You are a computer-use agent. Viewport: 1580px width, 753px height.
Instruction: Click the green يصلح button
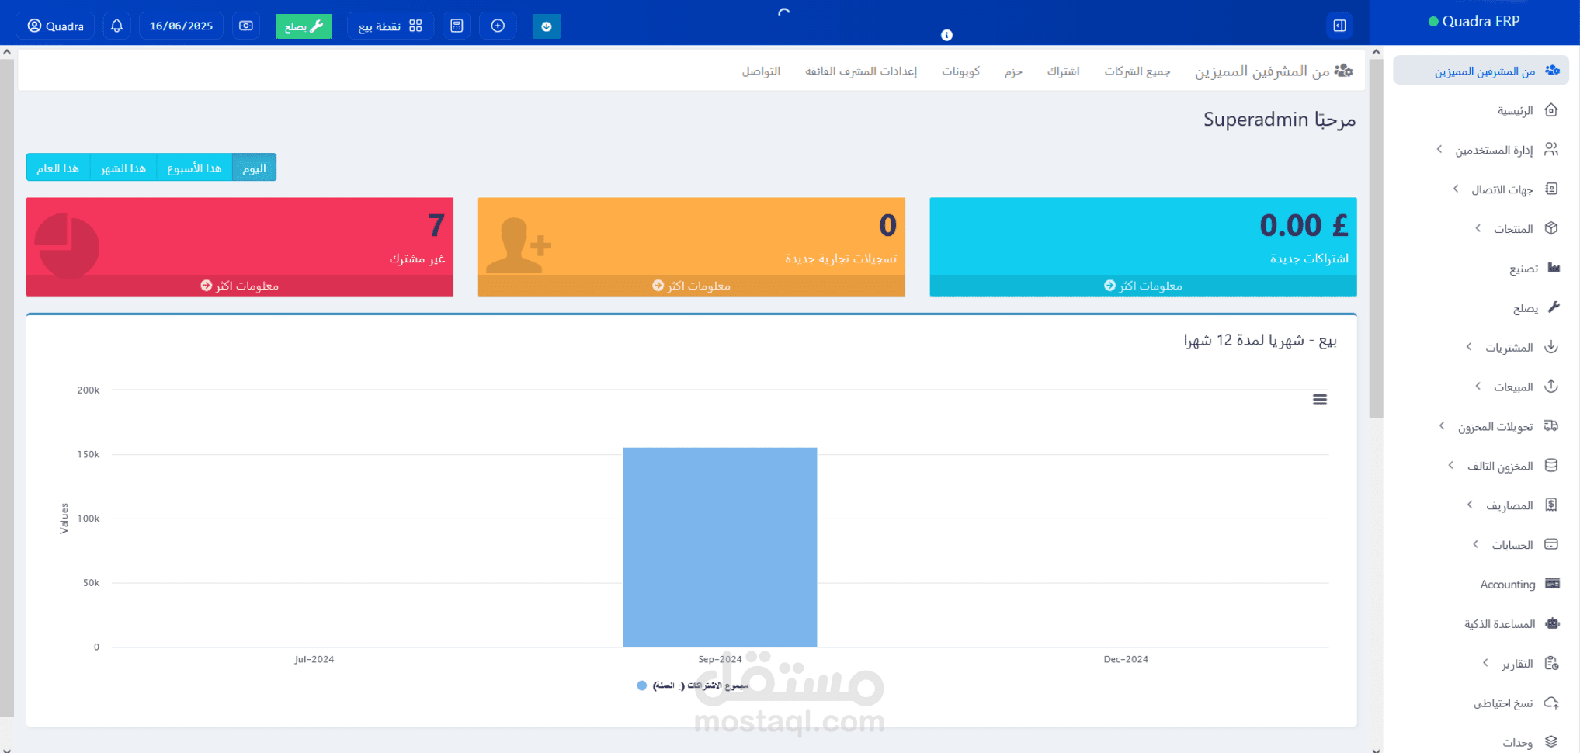click(303, 26)
